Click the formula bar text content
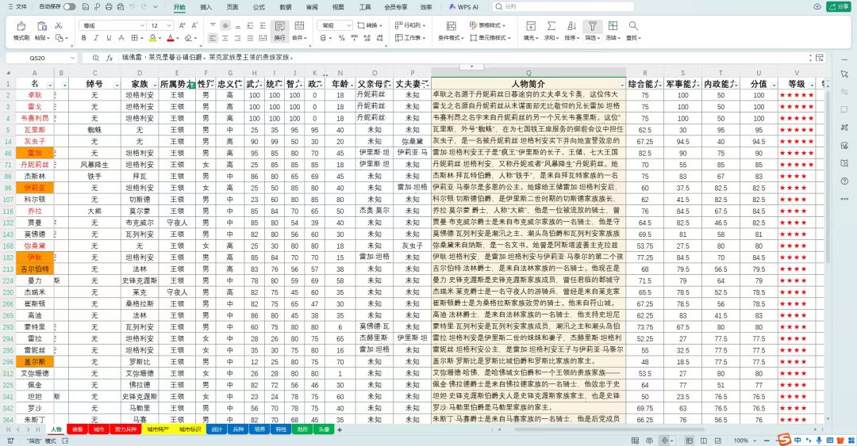 [208, 57]
